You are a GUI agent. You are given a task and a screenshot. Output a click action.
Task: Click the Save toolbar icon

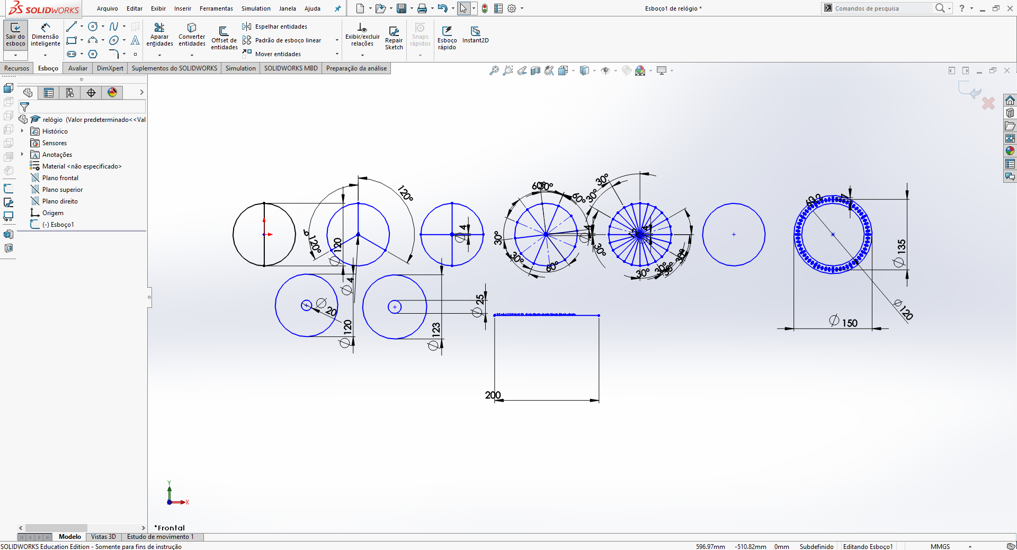(x=402, y=8)
